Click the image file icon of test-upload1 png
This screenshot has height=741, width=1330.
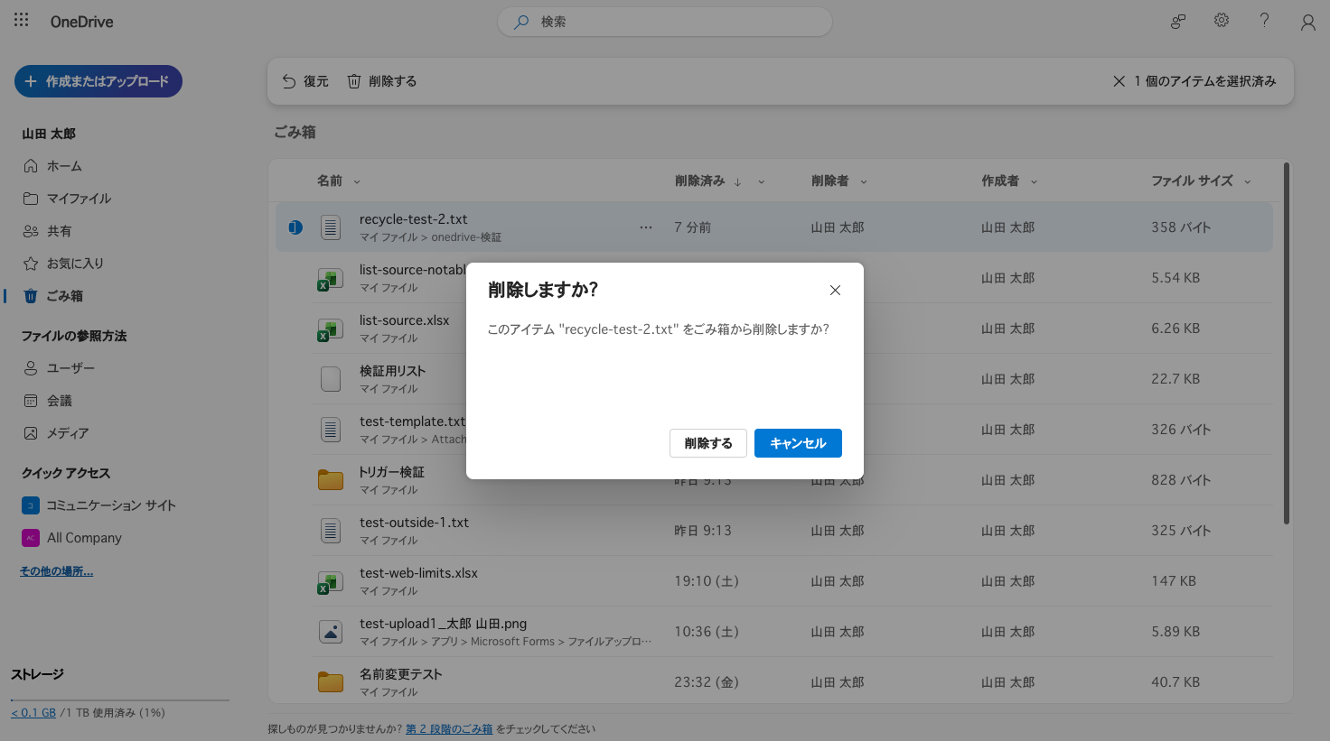click(x=331, y=632)
